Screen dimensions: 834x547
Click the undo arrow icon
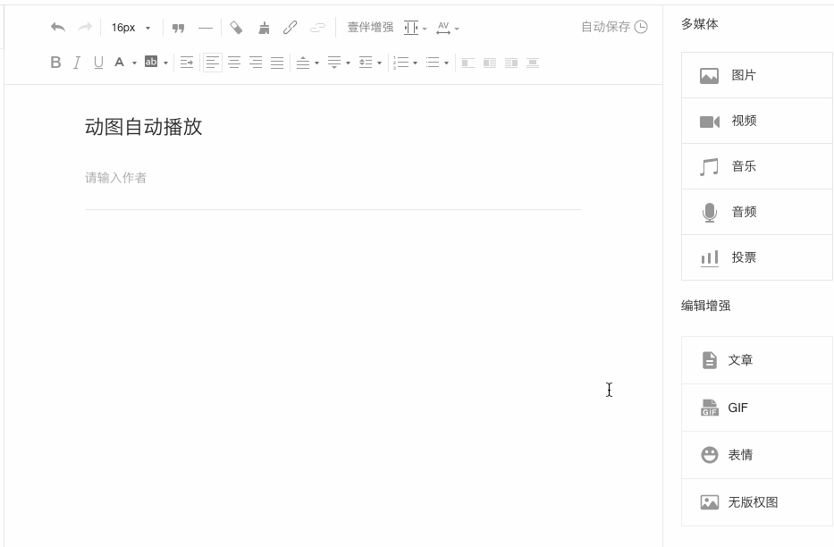(x=58, y=28)
